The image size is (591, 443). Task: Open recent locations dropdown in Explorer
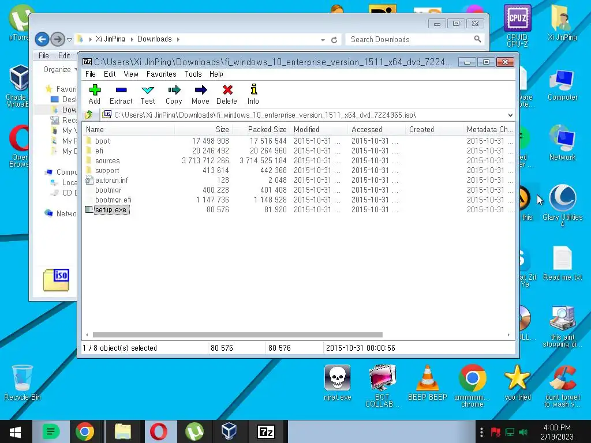coord(69,39)
